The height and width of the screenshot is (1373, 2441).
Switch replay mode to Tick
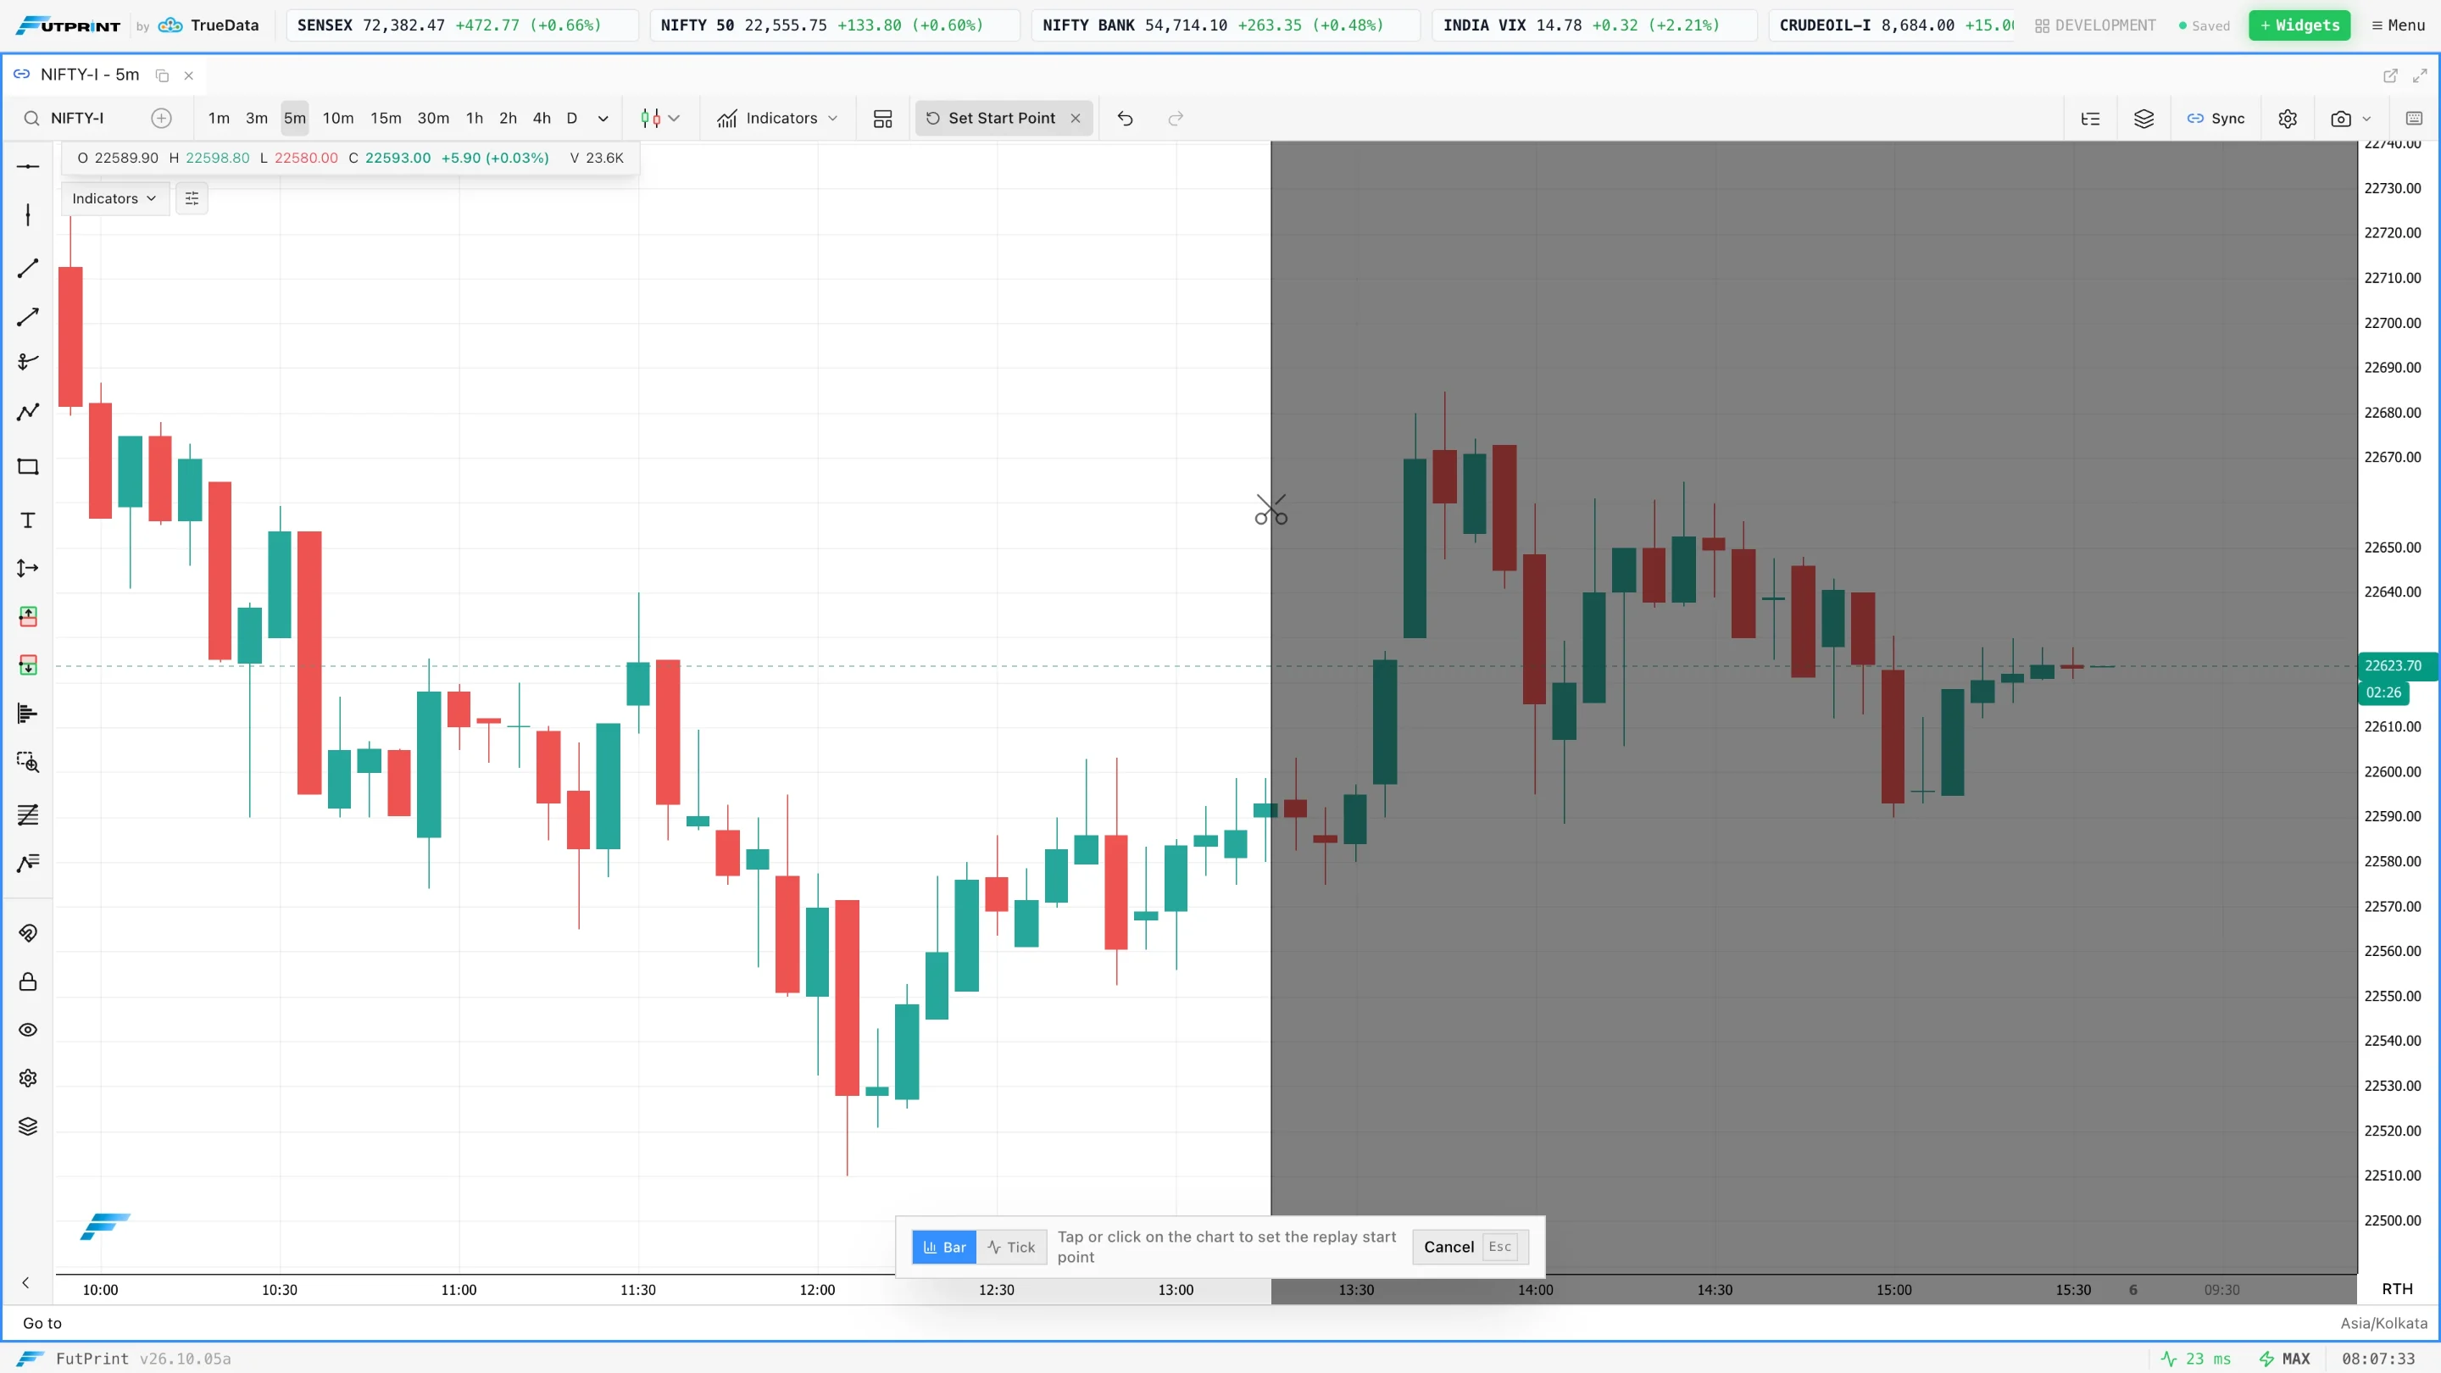tap(1011, 1247)
